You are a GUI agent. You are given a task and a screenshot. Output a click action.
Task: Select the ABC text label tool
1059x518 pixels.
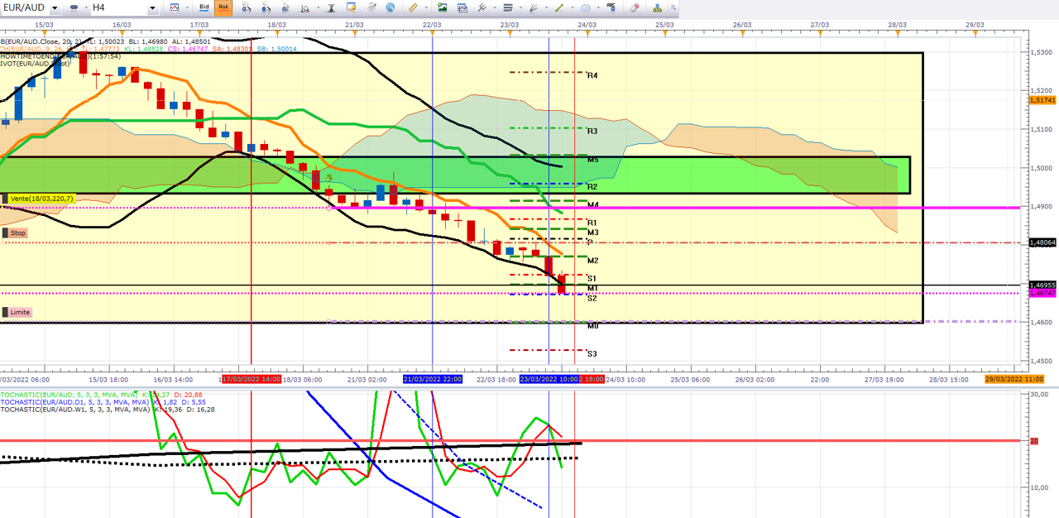click(610, 7)
